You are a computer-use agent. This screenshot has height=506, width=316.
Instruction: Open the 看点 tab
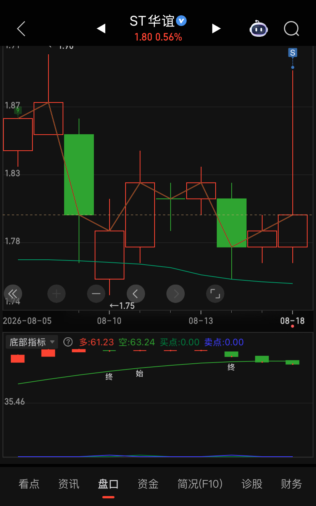[29, 484]
